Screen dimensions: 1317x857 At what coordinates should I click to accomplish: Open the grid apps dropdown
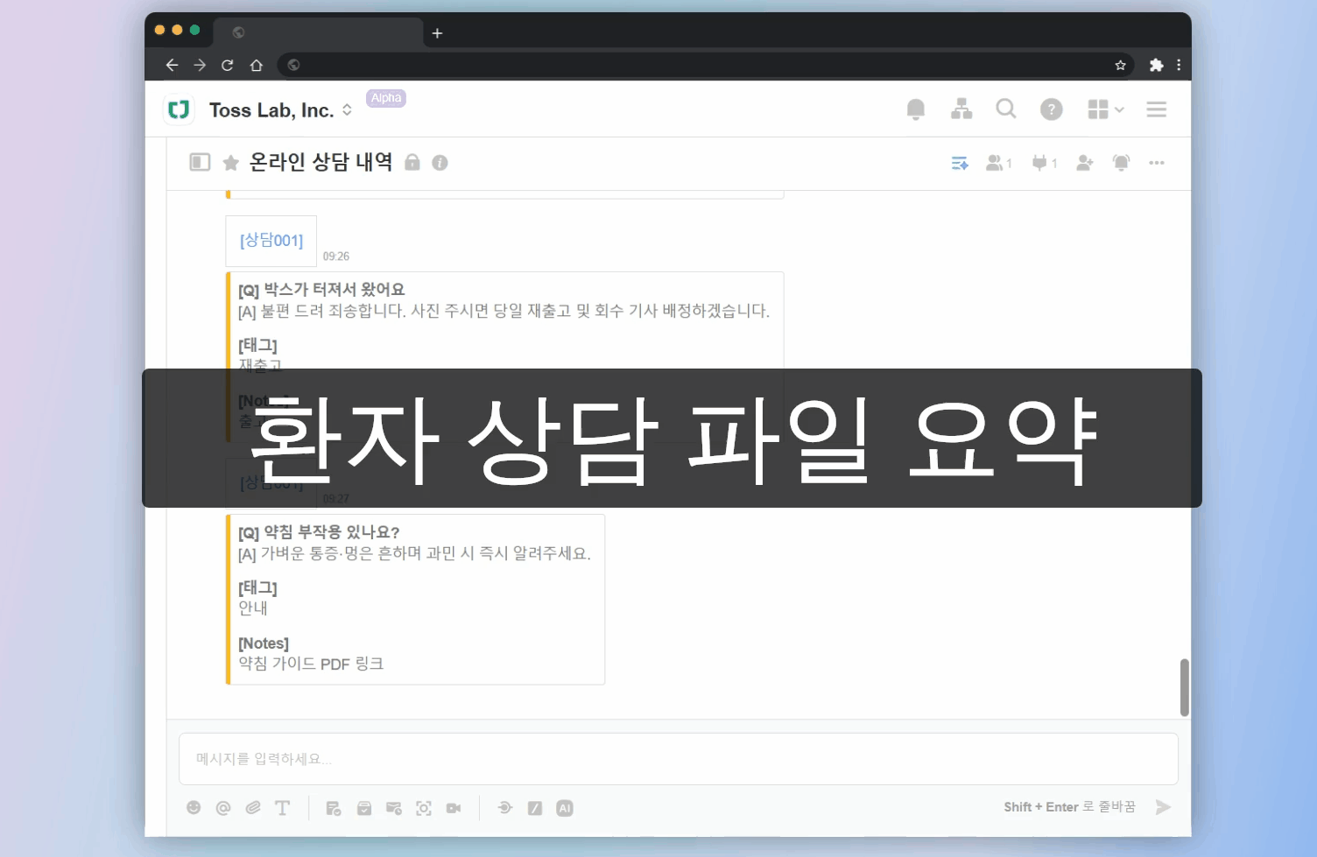point(1105,109)
